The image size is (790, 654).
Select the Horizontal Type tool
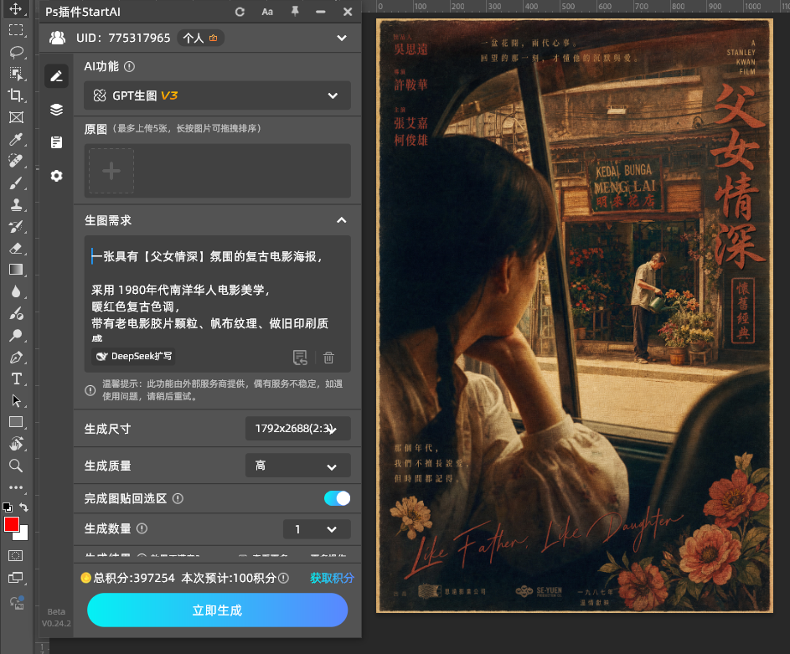[16, 378]
